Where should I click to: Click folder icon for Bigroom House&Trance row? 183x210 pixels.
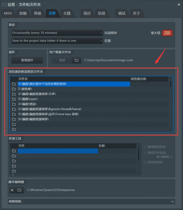(14, 109)
